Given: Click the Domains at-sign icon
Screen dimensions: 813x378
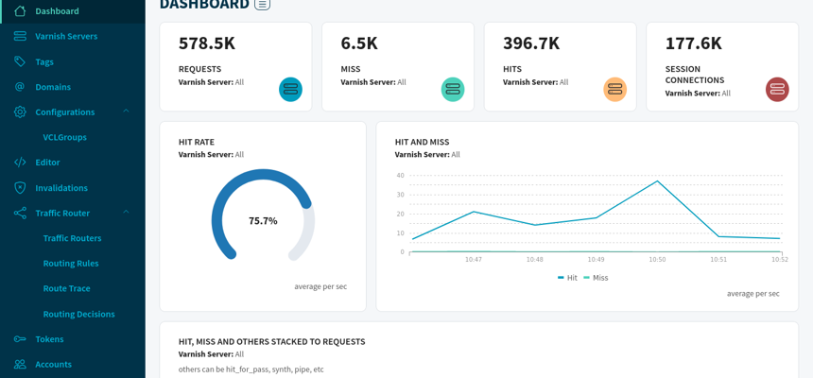Looking at the screenshot, I should [x=20, y=87].
